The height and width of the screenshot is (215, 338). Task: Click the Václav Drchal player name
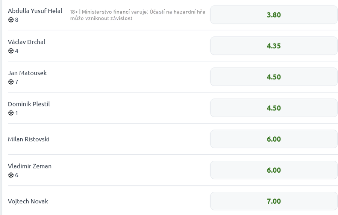[27, 42]
